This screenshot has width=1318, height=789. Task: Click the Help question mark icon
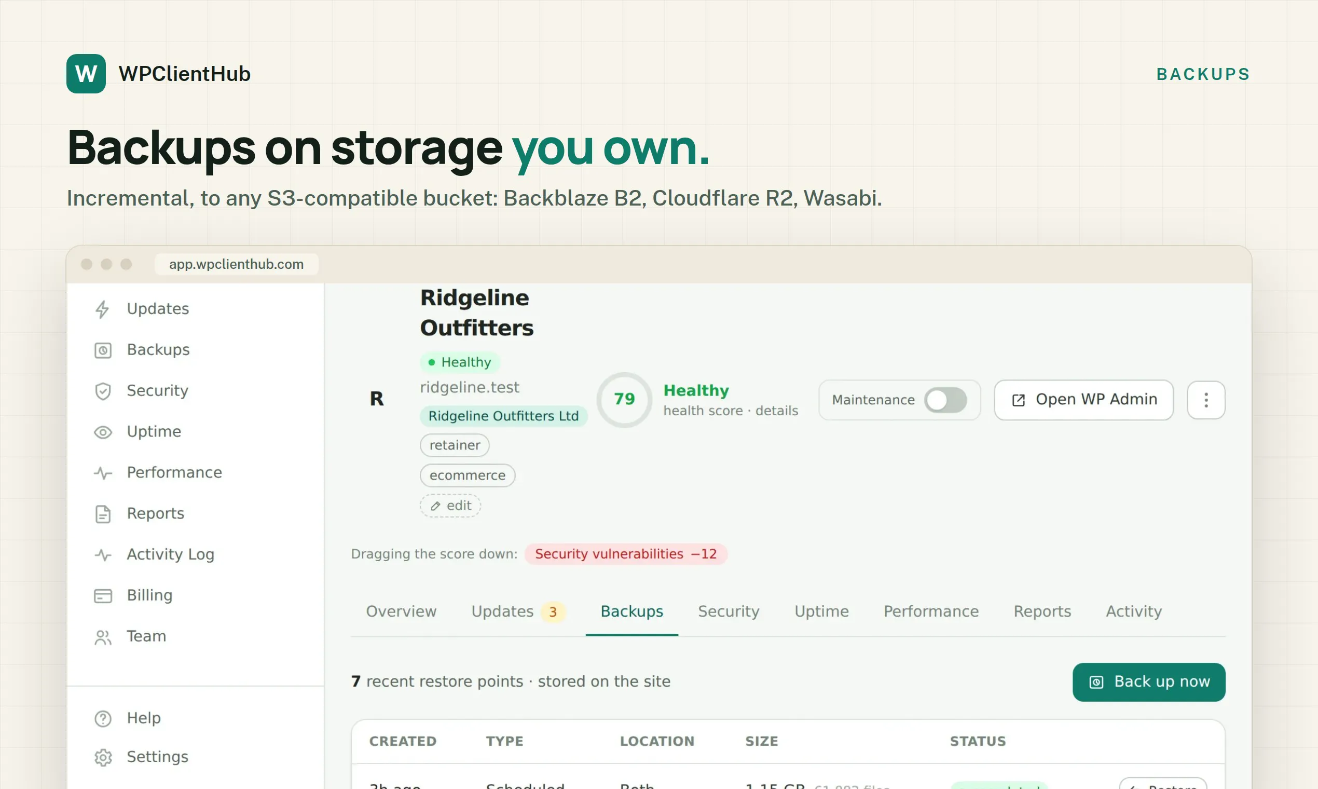pyautogui.click(x=103, y=718)
